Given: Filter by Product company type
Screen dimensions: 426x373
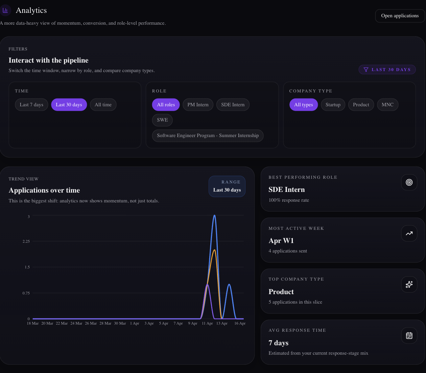Looking at the screenshot, I should (x=361, y=105).
